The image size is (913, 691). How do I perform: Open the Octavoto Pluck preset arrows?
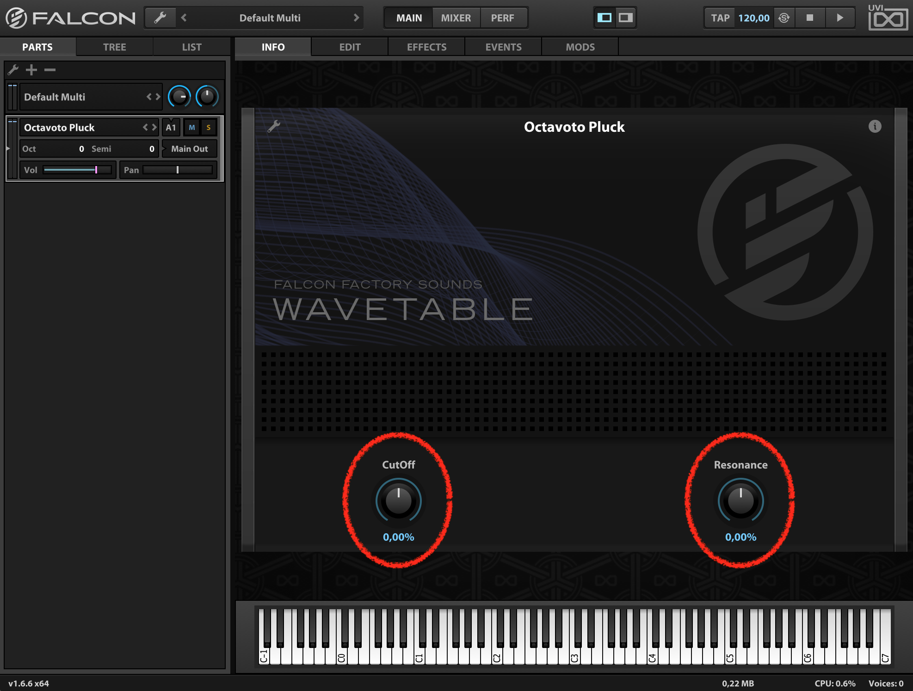point(150,128)
